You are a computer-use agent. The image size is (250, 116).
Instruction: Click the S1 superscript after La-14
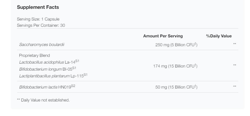[77, 61]
